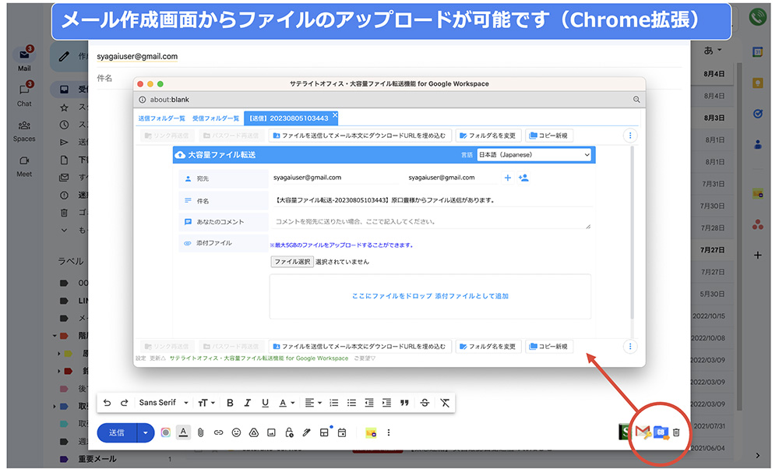
Task: Open the text size dropdown
Action: point(206,403)
